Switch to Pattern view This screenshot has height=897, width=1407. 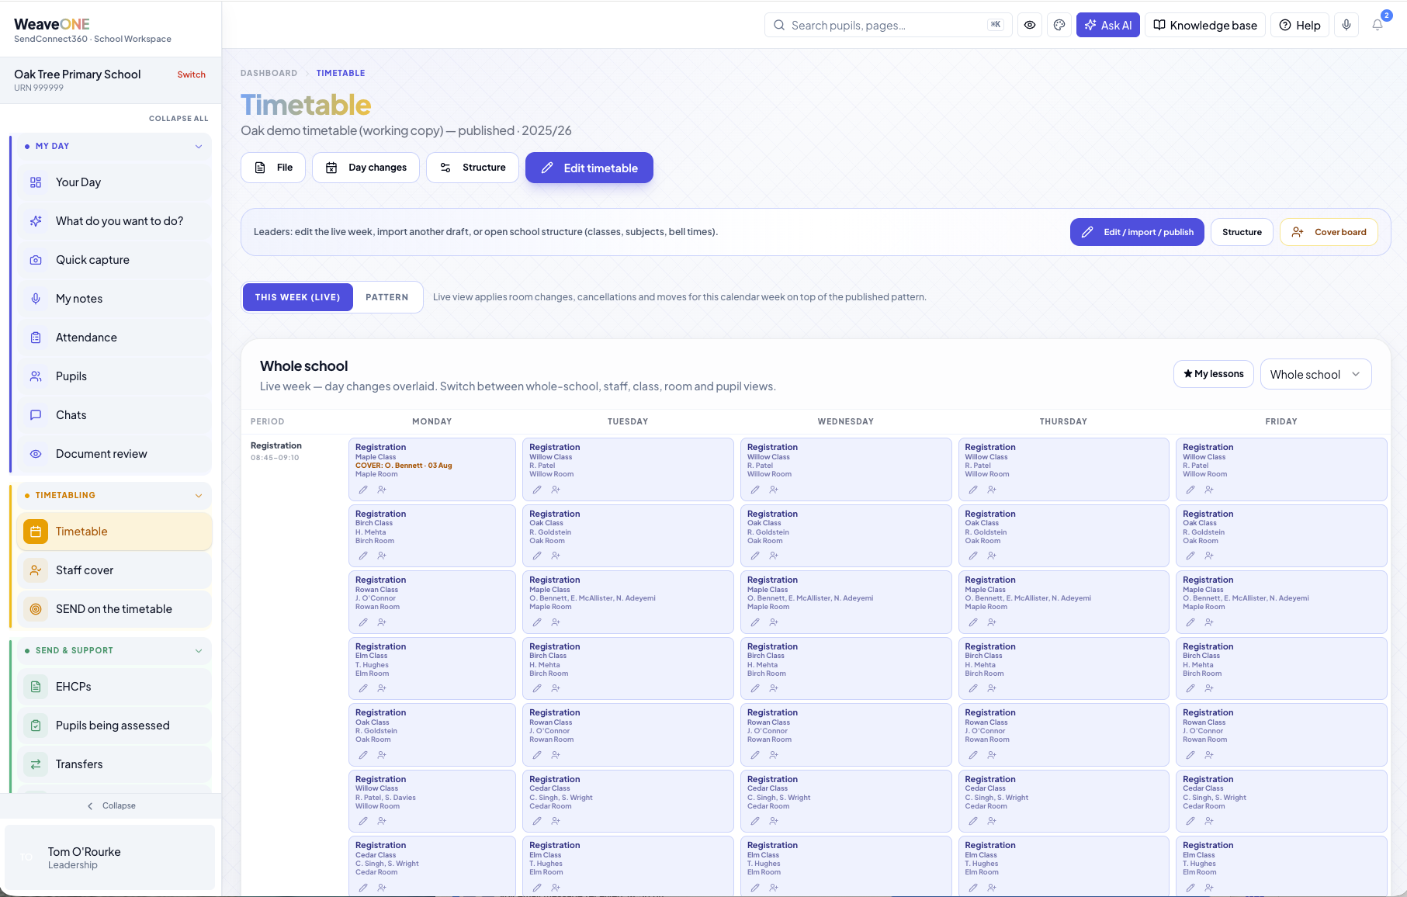coord(387,297)
